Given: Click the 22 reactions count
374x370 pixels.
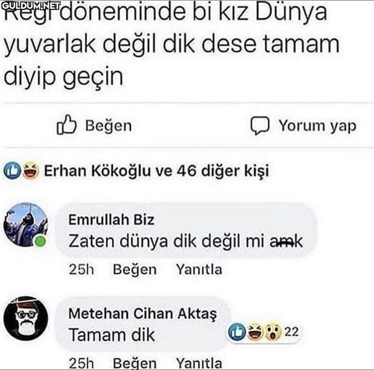Looking at the screenshot, I should pyautogui.click(x=291, y=332).
